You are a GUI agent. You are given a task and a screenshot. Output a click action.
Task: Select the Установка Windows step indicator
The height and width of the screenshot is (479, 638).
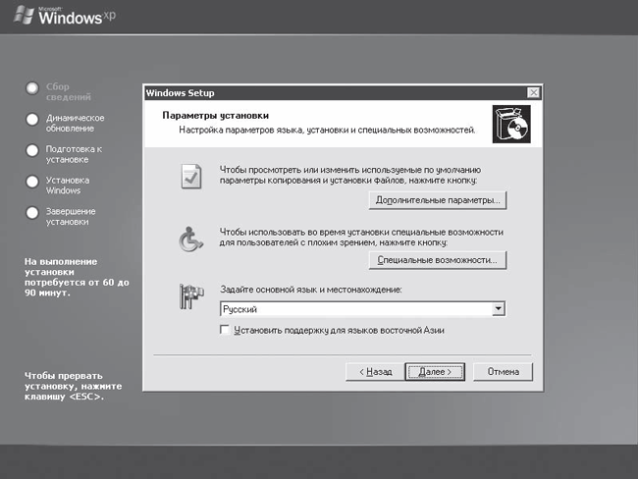32,182
